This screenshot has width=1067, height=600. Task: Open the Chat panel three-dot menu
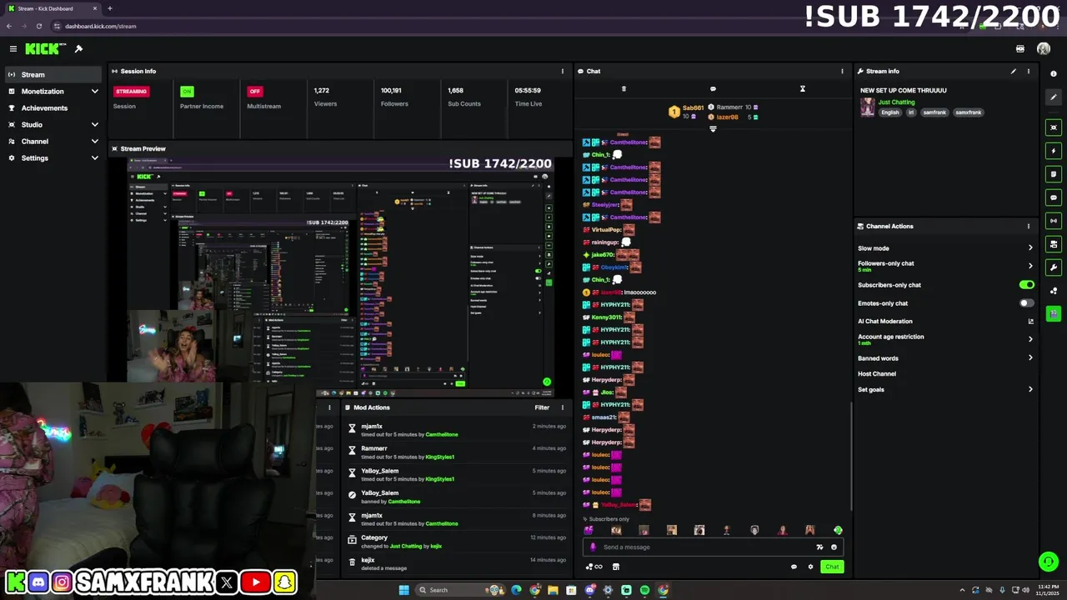(x=842, y=71)
